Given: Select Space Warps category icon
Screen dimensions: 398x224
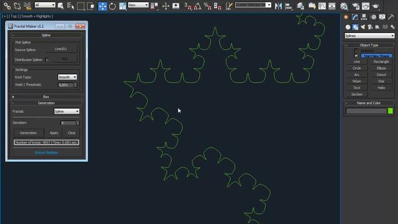Looking at the screenshot, I should point(385,27).
